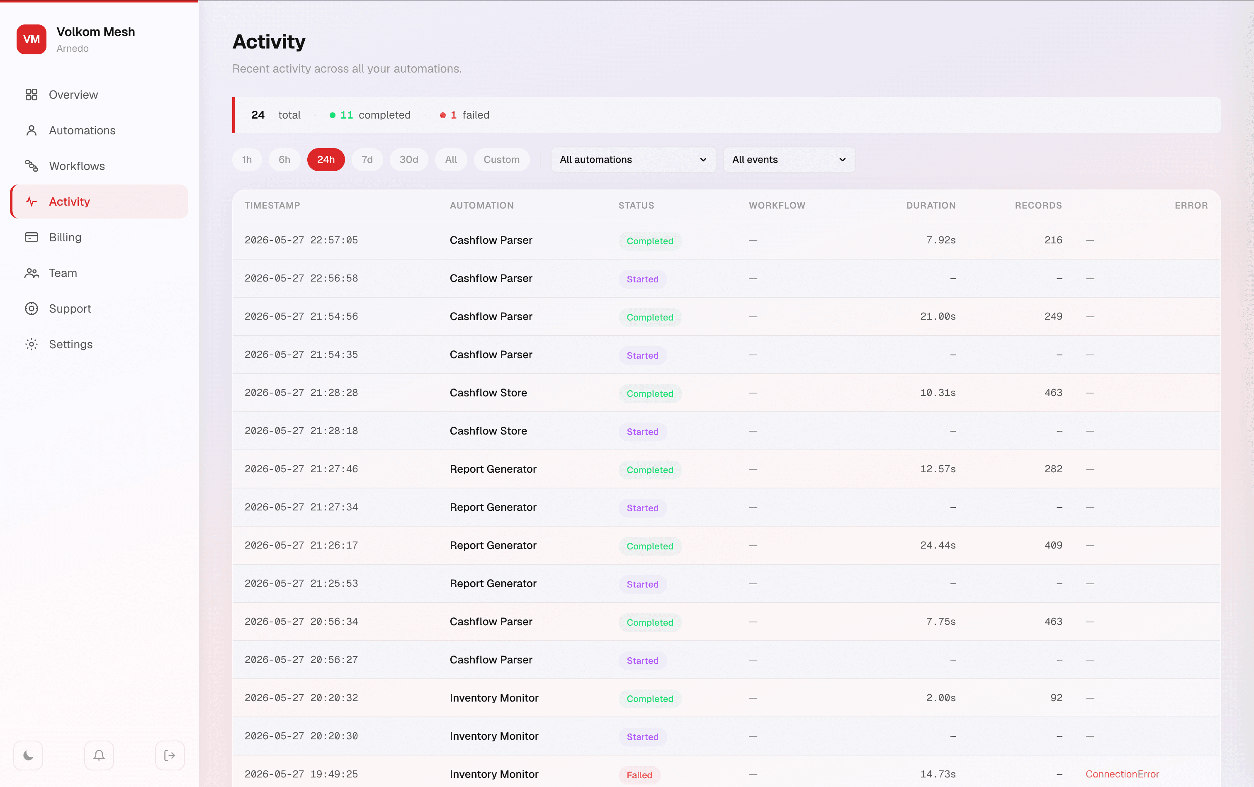Viewport: 1254px width, 787px height.
Task: Click Cashflow Store in 21:28:28 row
Action: tap(488, 392)
